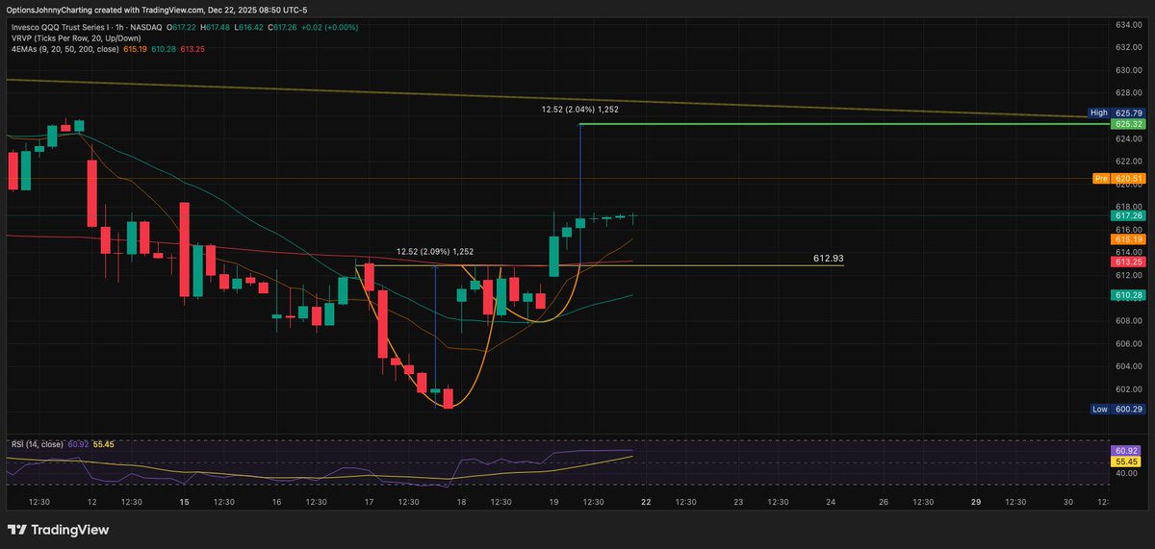Click the 23 date on time axis
1155x549 pixels.
pyautogui.click(x=738, y=502)
